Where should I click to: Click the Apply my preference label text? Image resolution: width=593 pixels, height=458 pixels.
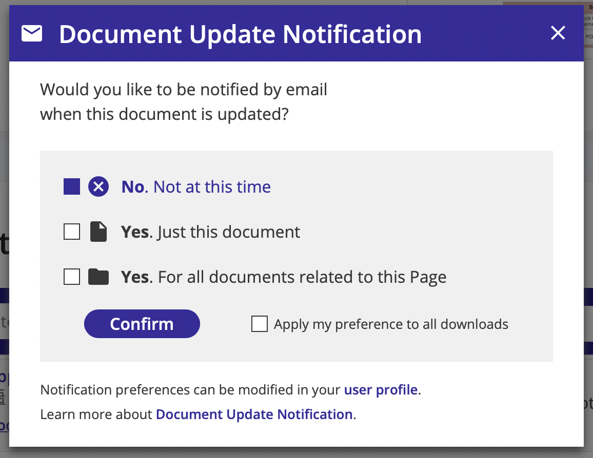pos(391,324)
